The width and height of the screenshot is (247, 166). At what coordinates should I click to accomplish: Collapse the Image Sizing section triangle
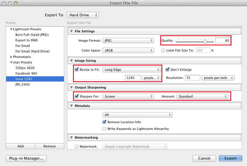72,61
